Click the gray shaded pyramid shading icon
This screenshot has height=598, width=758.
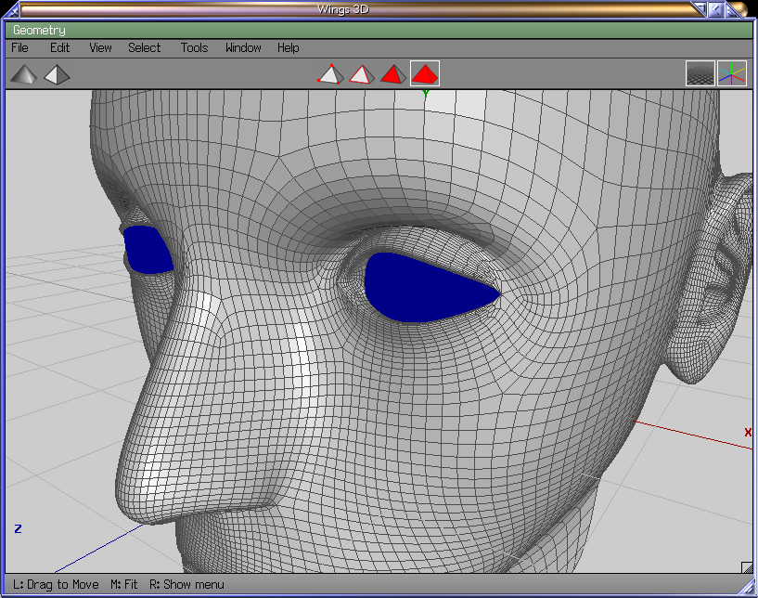coord(25,73)
